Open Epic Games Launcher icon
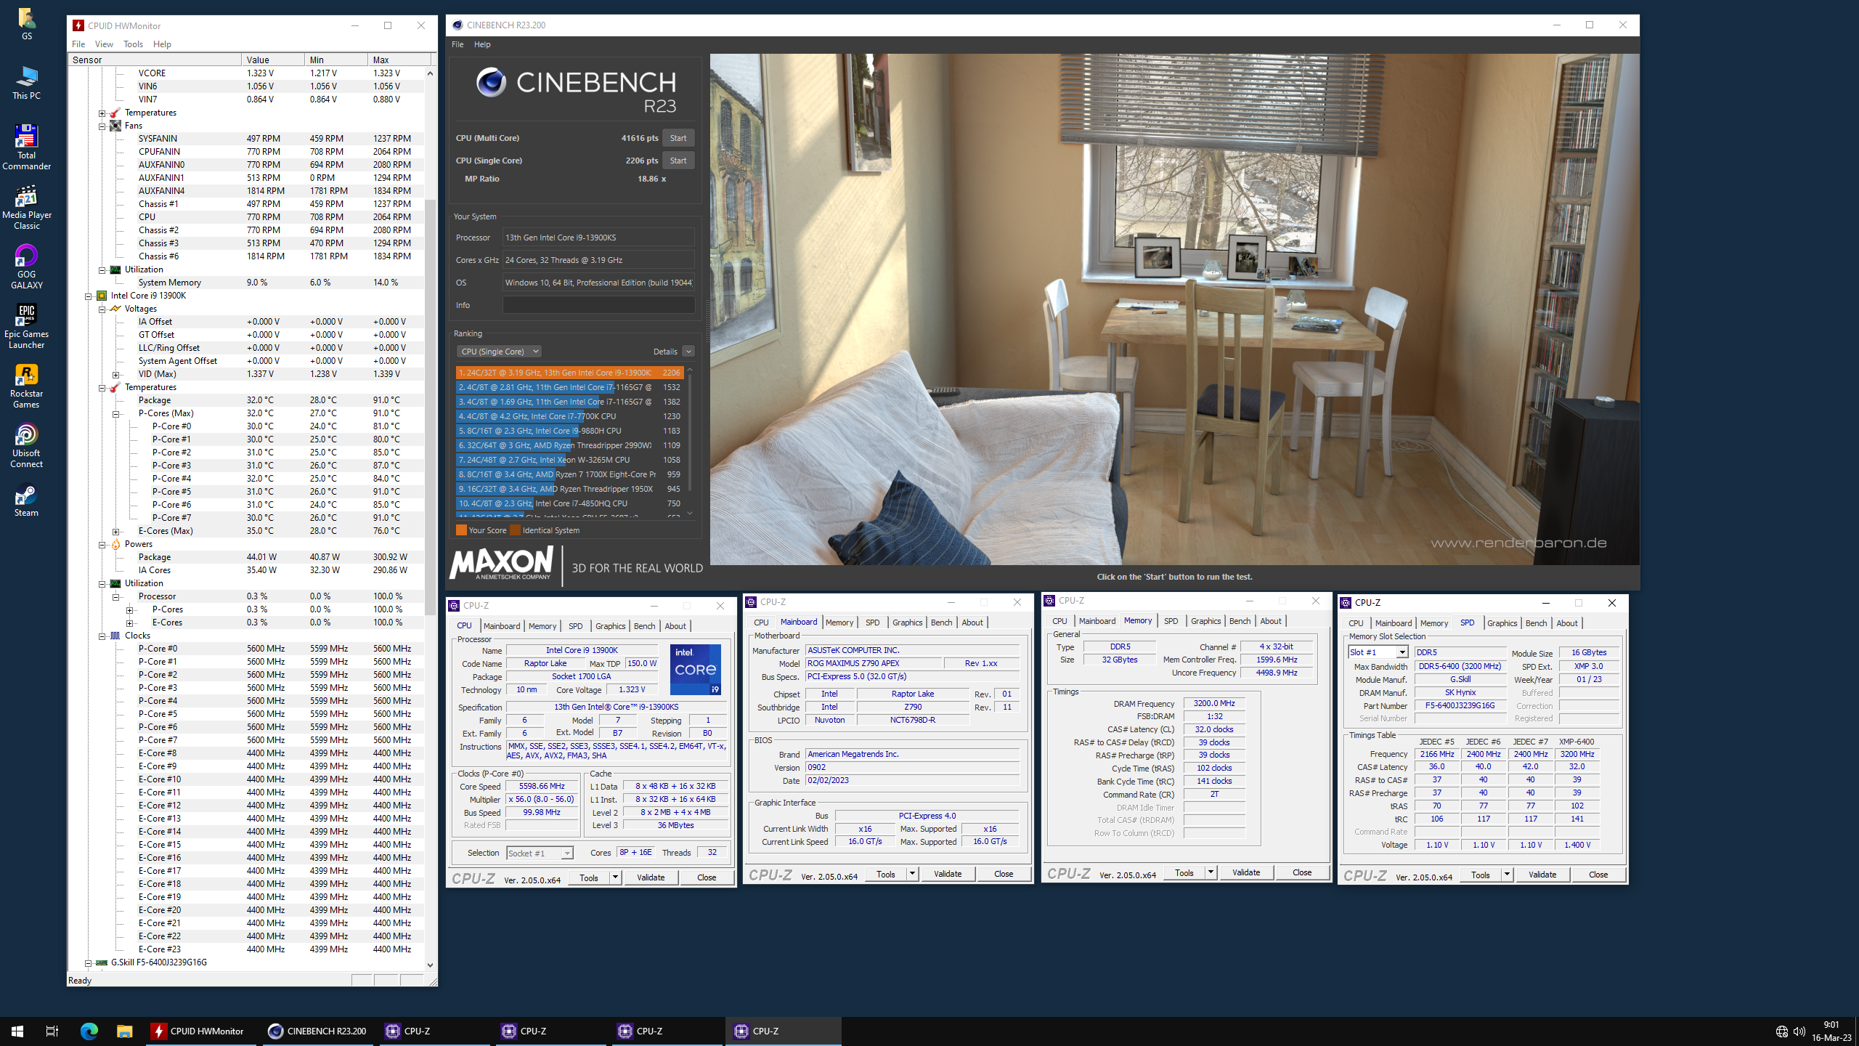Screen dimensions: 1859x1046 click(x=26, y=326)
